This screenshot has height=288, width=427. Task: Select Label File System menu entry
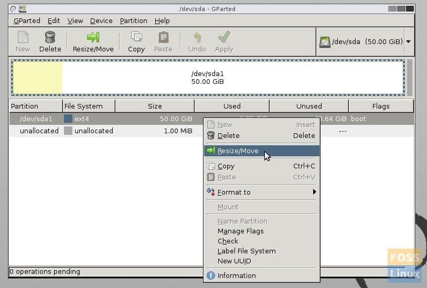[246, 251]
